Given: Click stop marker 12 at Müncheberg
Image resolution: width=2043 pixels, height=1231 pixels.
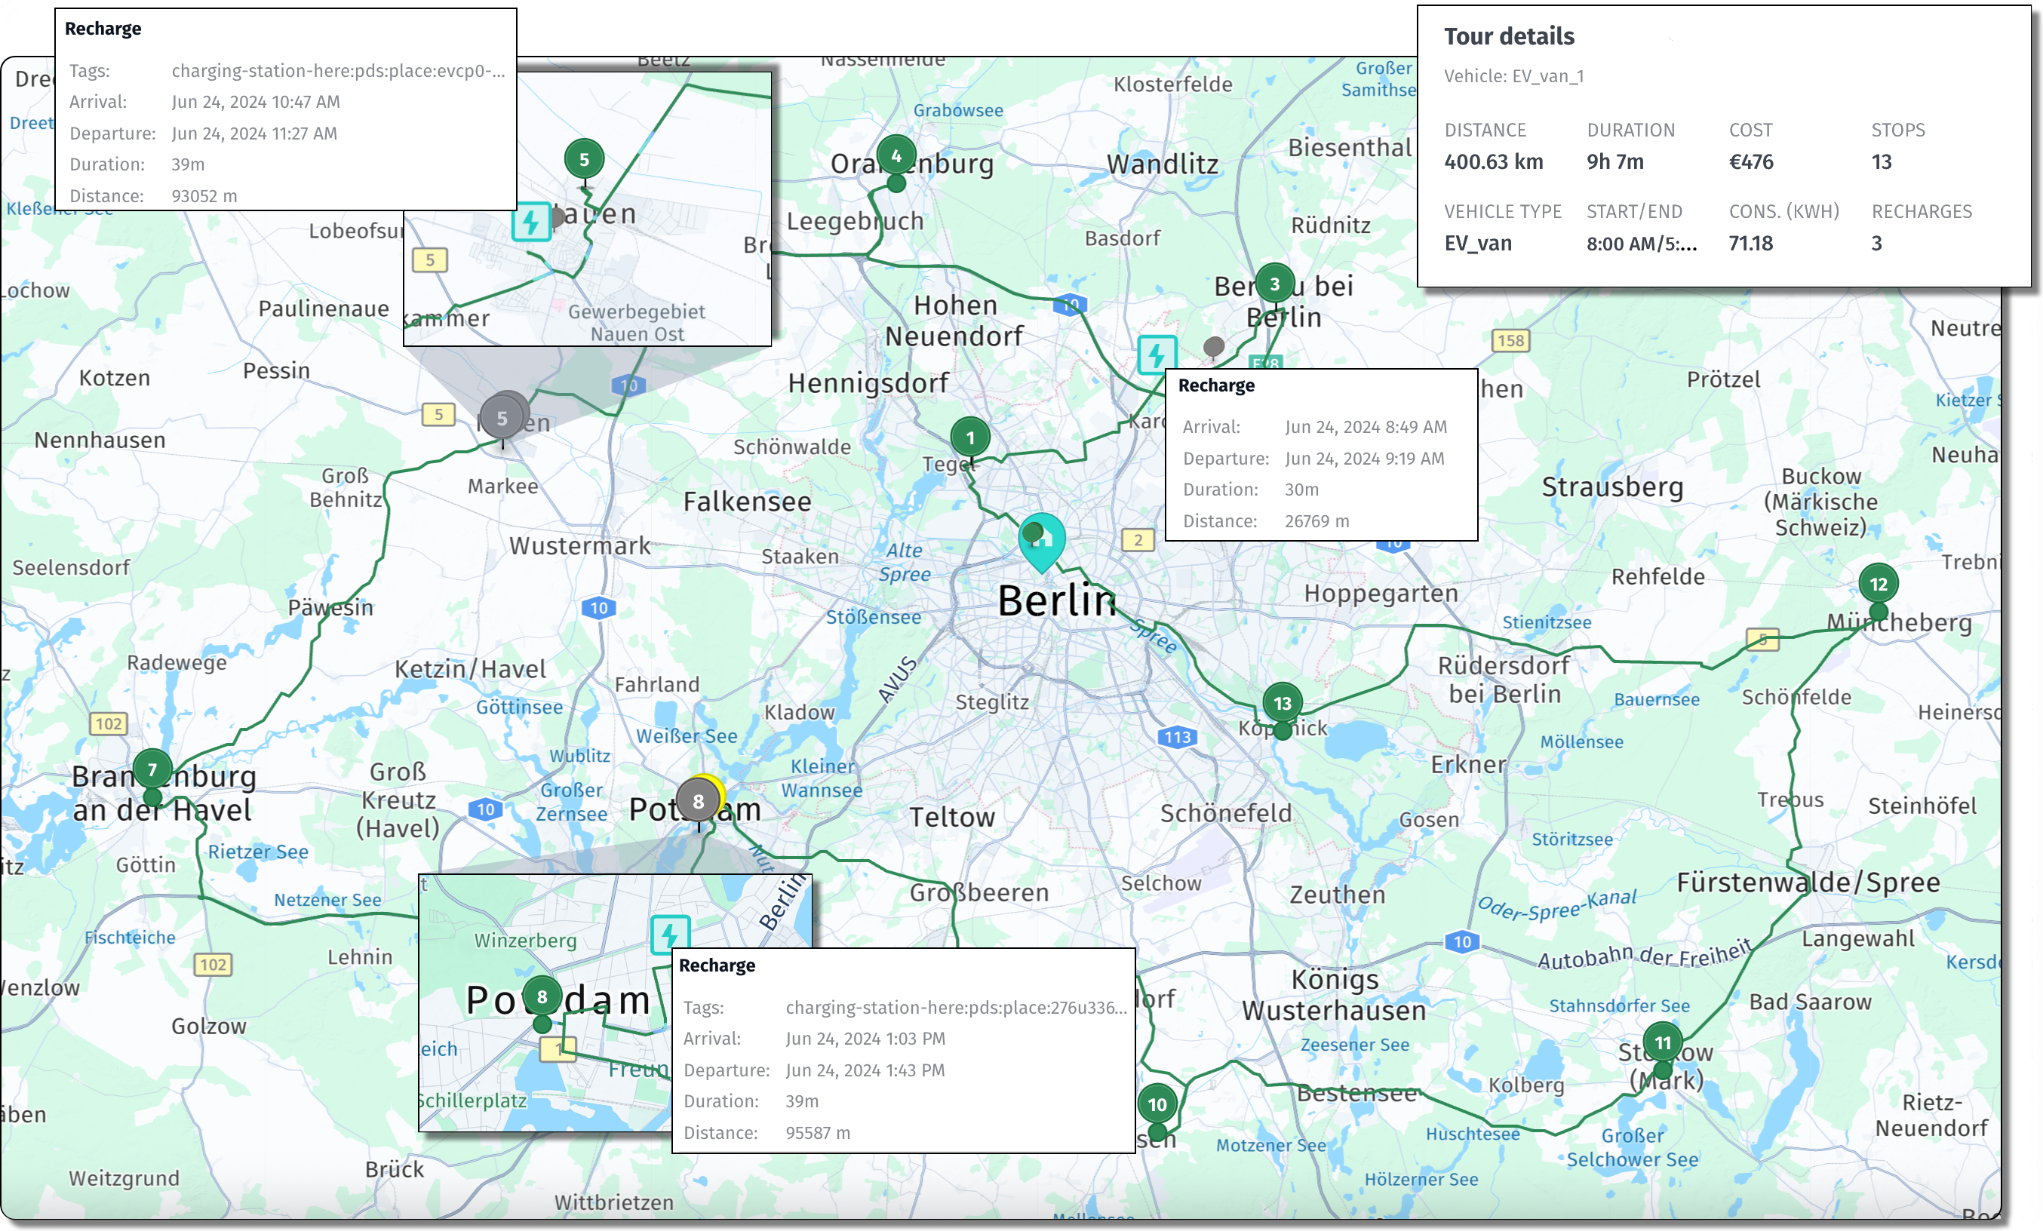Looking at the screenshot, I should (x=1878, y=584).
